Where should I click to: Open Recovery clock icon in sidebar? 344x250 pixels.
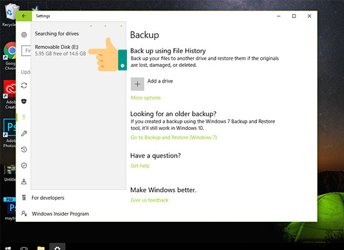pos(24,149)
